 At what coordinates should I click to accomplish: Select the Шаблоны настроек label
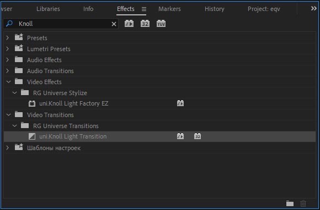tap(54, 148)
